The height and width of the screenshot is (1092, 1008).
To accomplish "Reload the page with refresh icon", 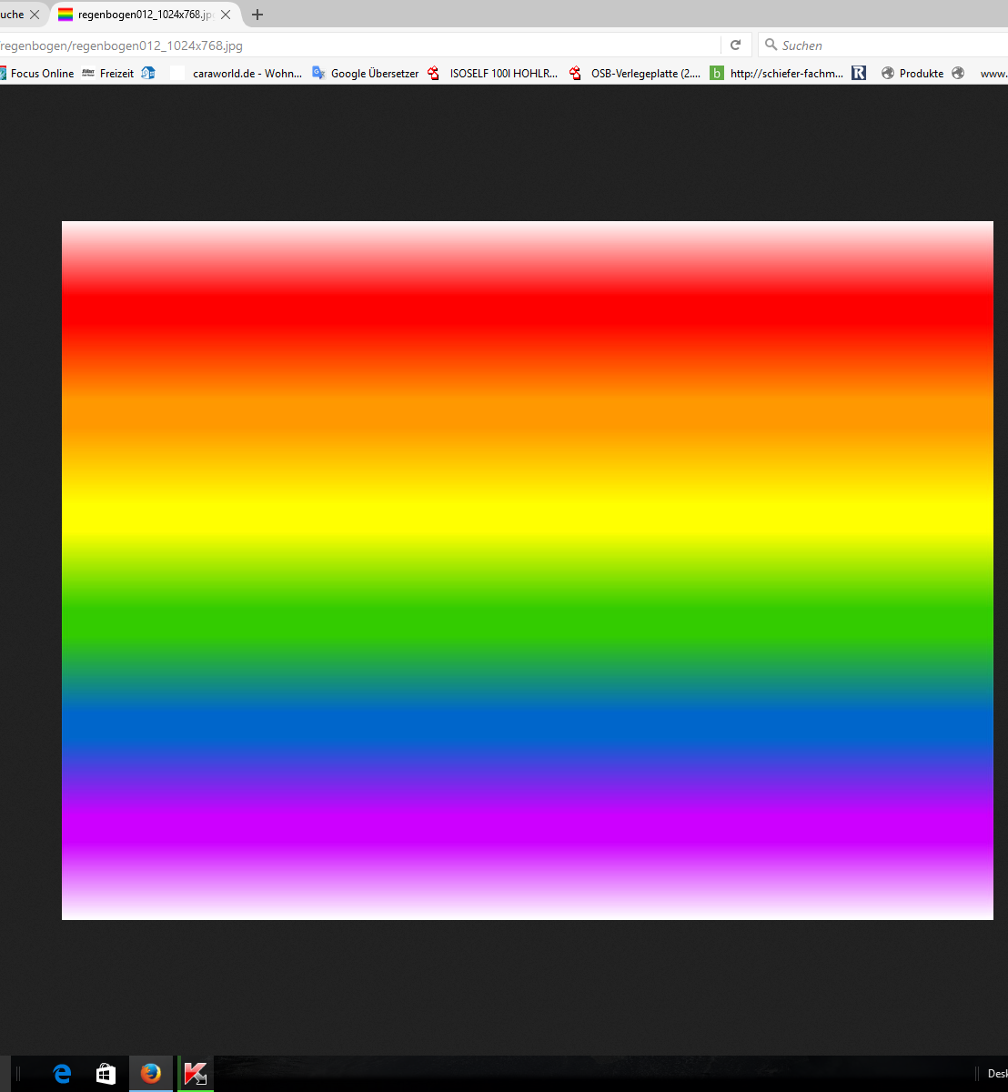I will [736, 45].
